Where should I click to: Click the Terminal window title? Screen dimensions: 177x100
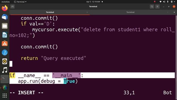93,7
